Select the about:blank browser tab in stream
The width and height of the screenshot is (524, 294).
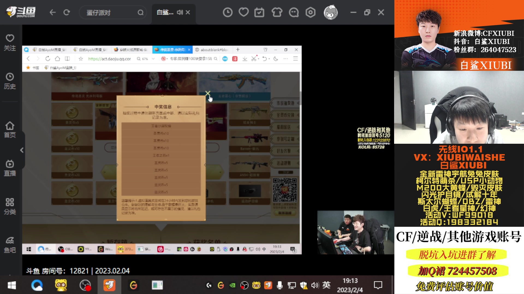coord(212,50)
